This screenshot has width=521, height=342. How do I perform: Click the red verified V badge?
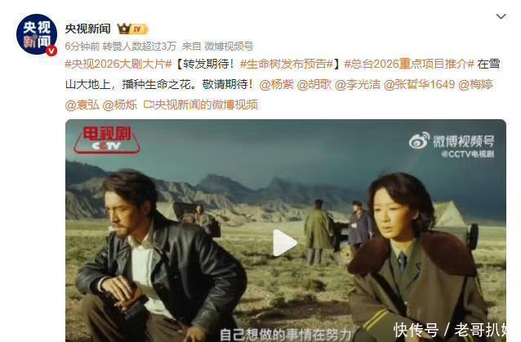point(51,51)
